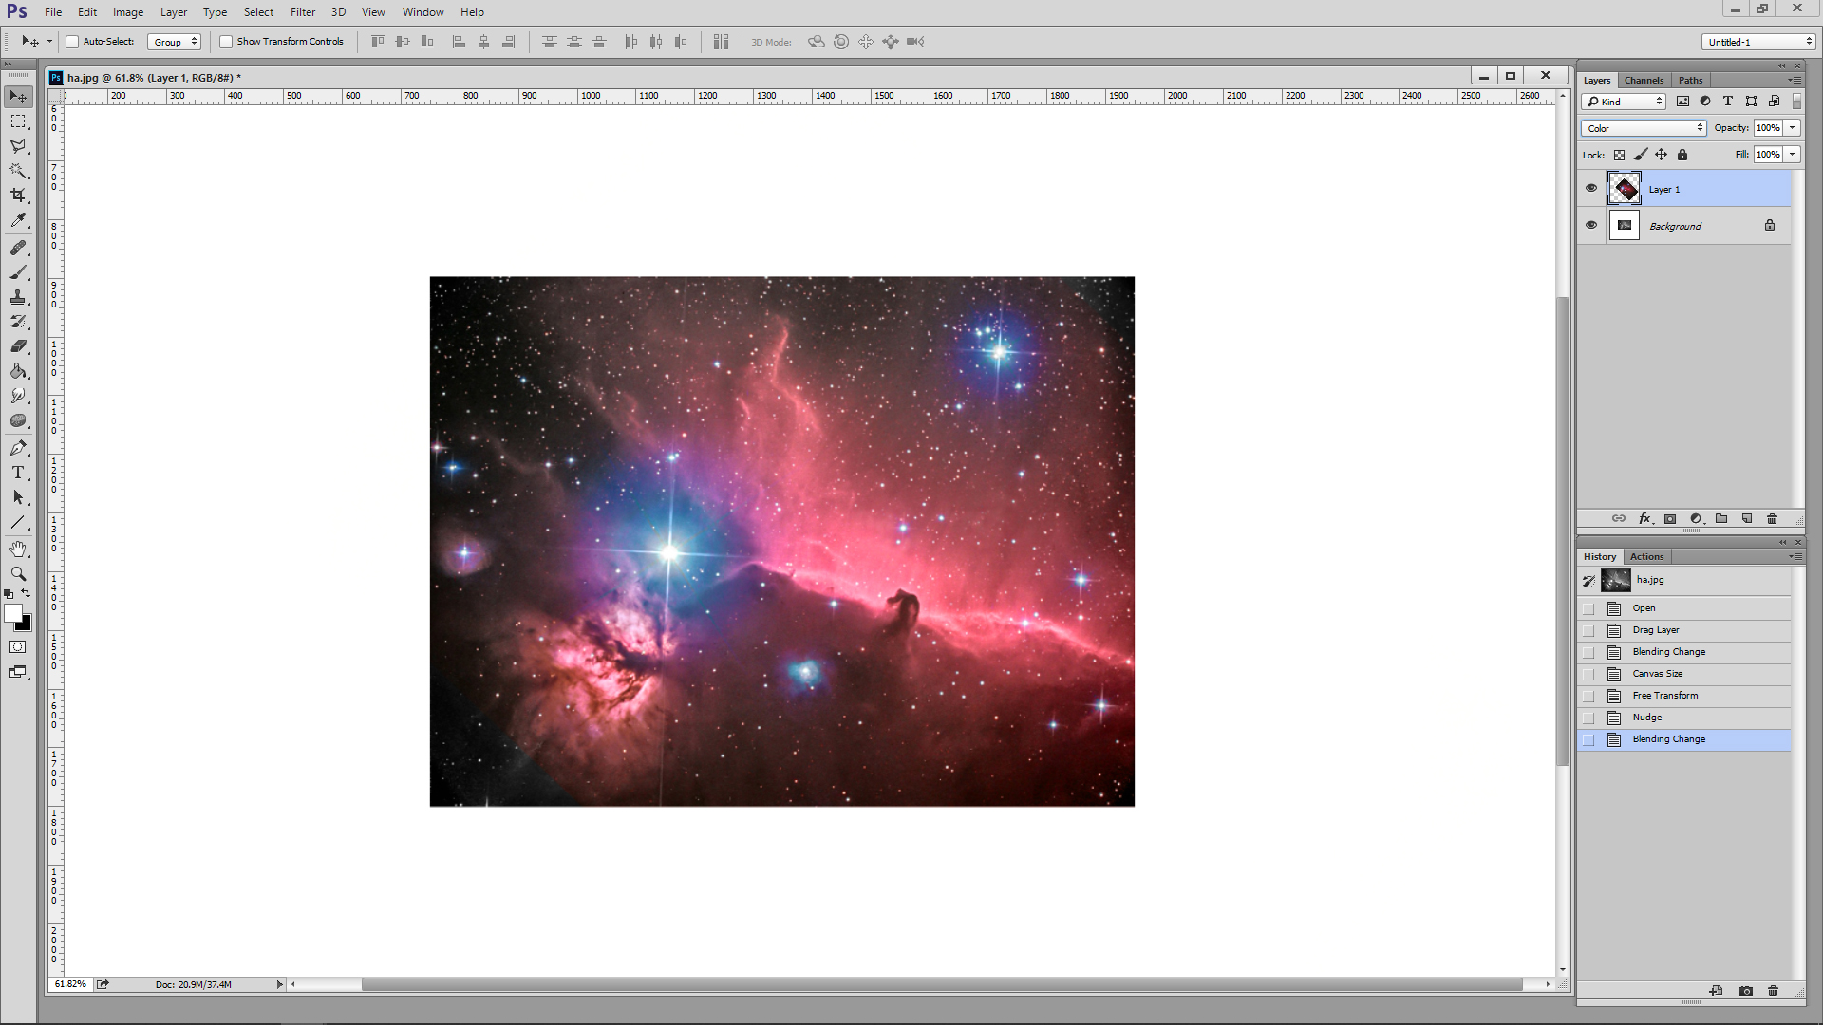Image resolution: width=1823 pixels, height=1025 pixels.
Task: Select the Pen tool
Action: pyautogui.click(x=18, y=448)
